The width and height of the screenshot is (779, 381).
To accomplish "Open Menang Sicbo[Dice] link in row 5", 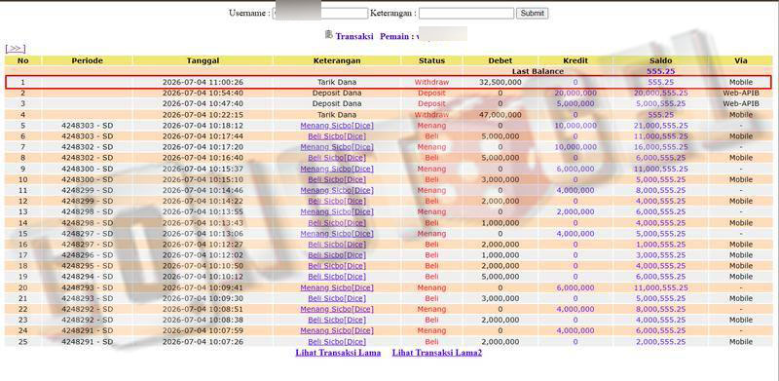I will pyautogui.click(x=337, y=126).
